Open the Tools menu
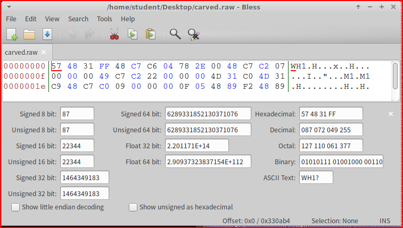Image resolution: width=403 pixels, height=228 pixels. [104, 19]
